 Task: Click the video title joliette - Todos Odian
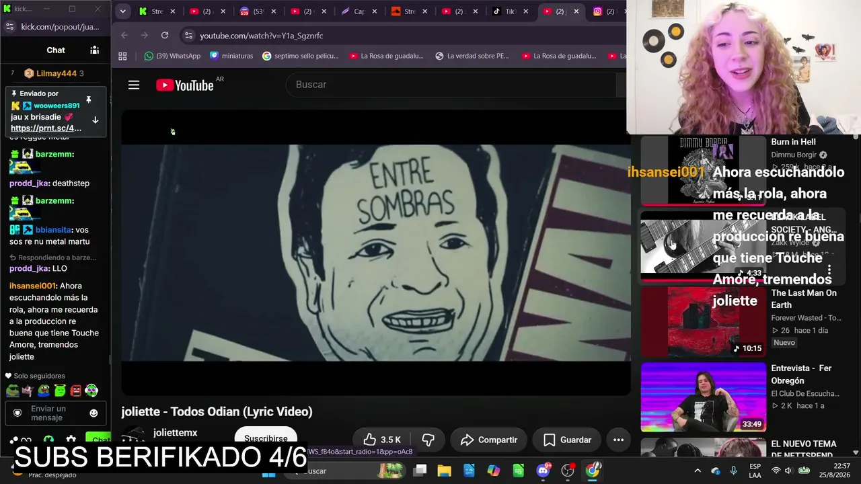pos(217,411)
